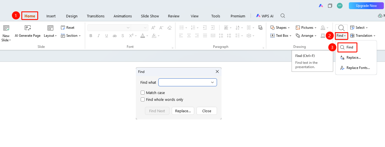Click the increase indent icon

click(213, 28)
